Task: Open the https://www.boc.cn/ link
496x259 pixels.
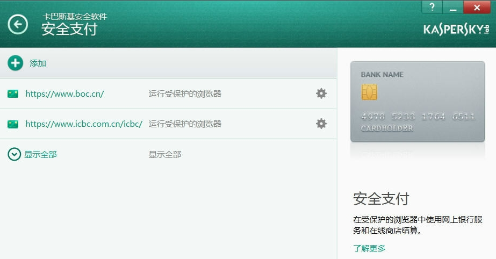Action: click(x=64, y=93)
